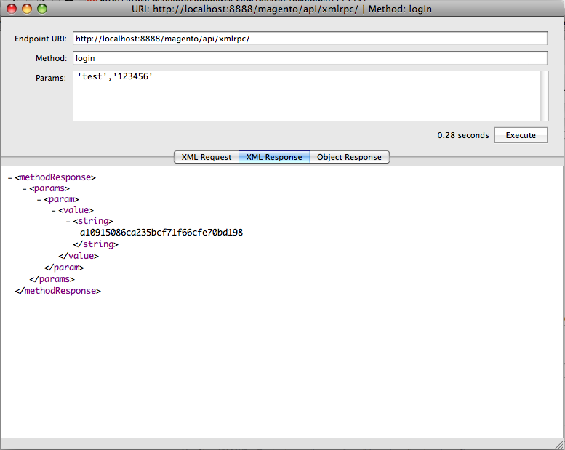Click into the Method field containing login

310,58
